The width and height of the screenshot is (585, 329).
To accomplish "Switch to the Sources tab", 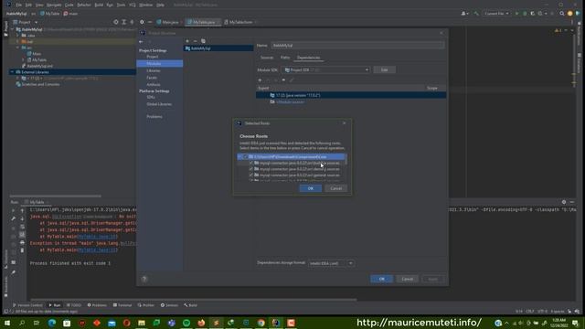I will 267,58.
